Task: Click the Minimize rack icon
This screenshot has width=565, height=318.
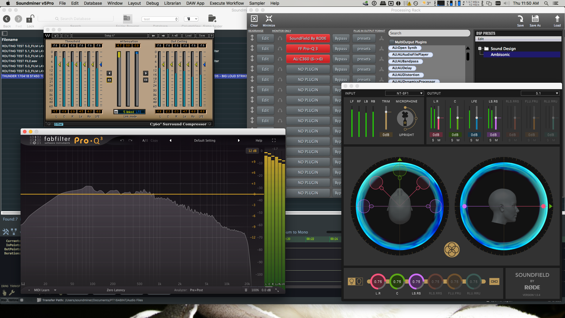Action: 269,19
